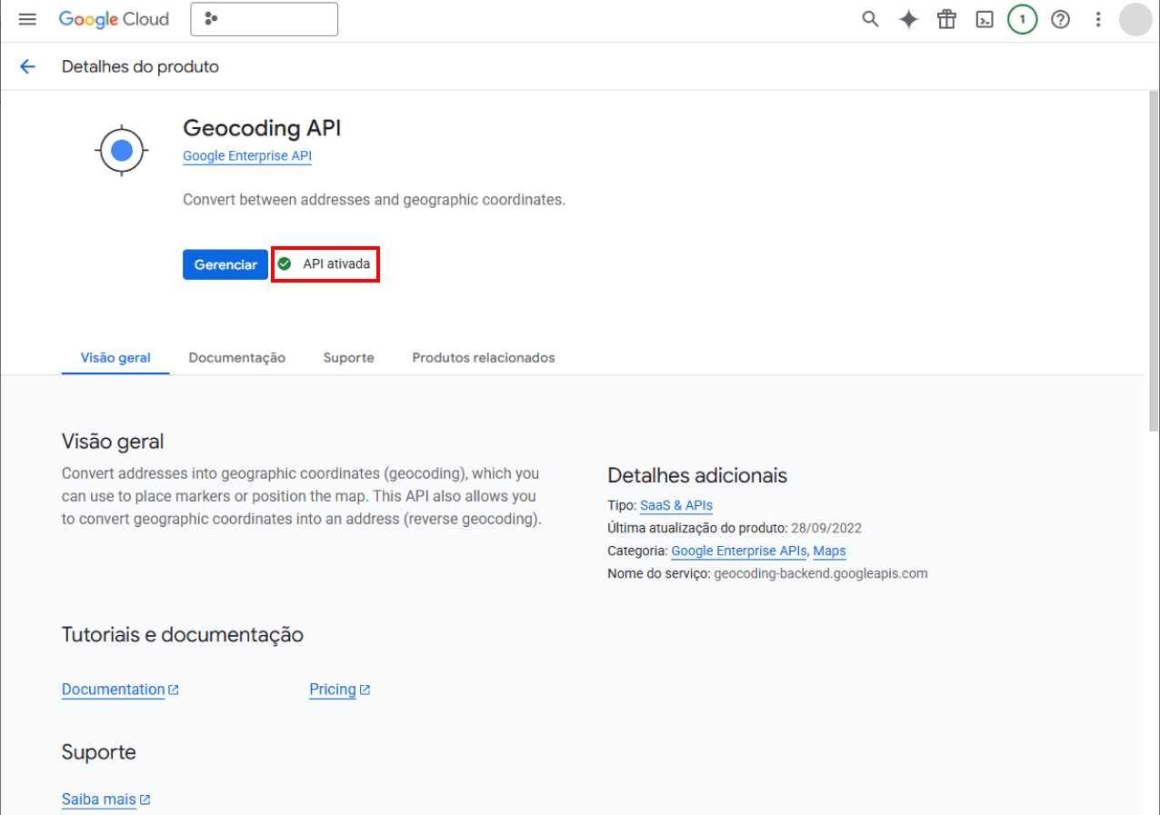
Task: Click the search magnifier icon
Action: [x=870, y=19]
